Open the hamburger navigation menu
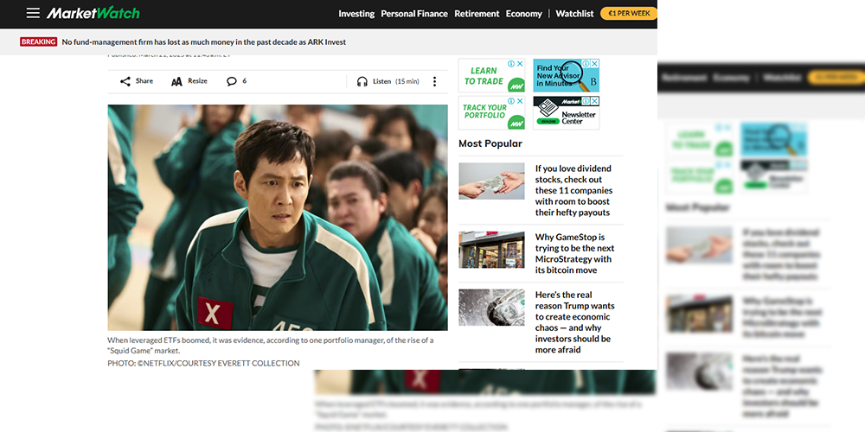 (33, 13)
